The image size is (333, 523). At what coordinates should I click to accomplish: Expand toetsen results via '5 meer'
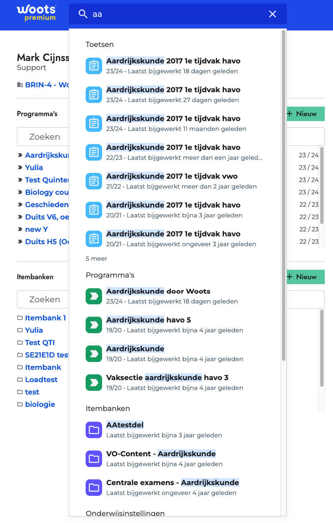(x=96, y=259)
